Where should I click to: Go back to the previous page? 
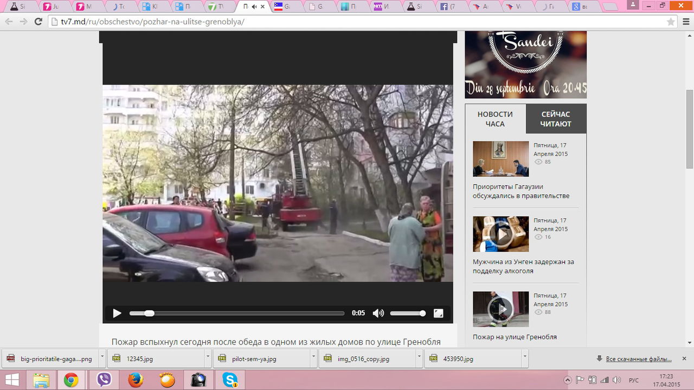pos(9,22)
